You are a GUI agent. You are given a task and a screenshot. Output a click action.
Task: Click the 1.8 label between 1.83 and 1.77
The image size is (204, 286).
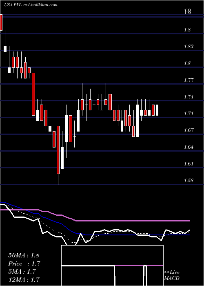point(187,63)
